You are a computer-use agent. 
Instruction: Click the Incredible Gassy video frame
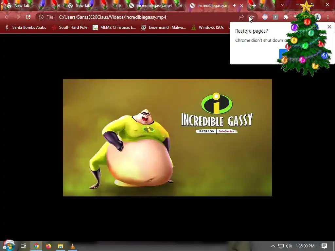pos(167,138)
